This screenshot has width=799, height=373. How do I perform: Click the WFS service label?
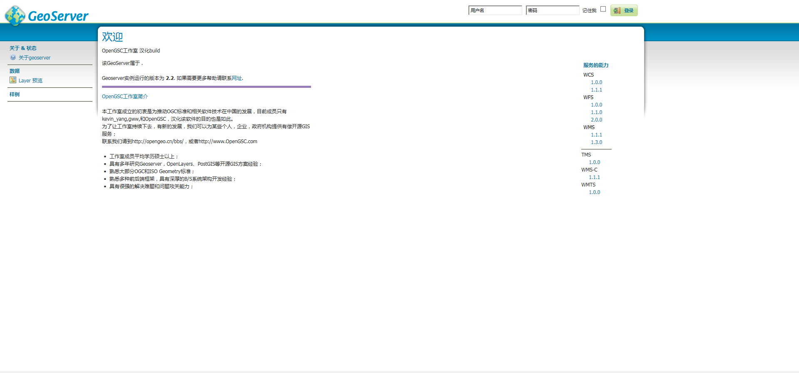[x=588, y=97]
